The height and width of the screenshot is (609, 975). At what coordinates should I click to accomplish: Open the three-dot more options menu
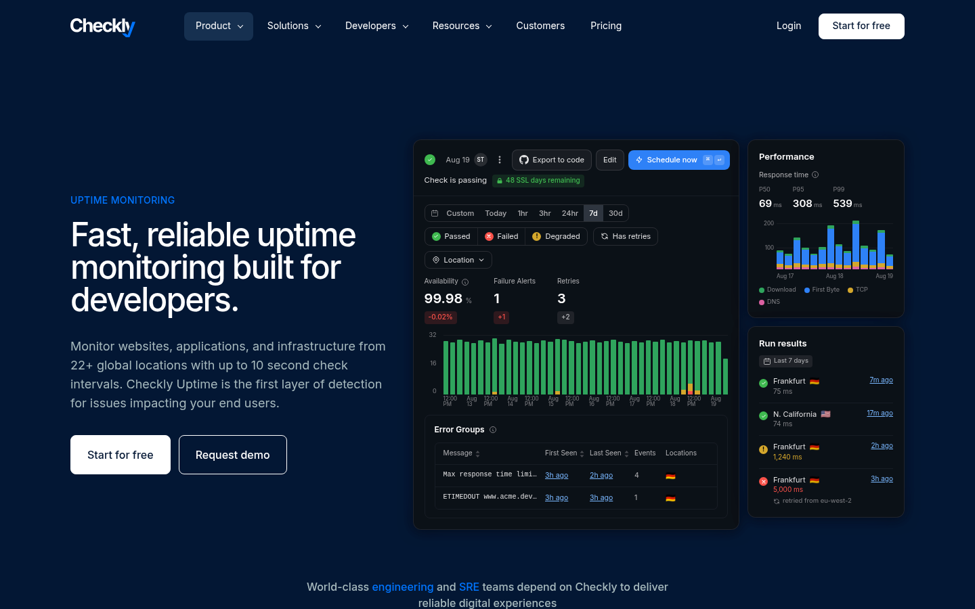coord(500,160)
